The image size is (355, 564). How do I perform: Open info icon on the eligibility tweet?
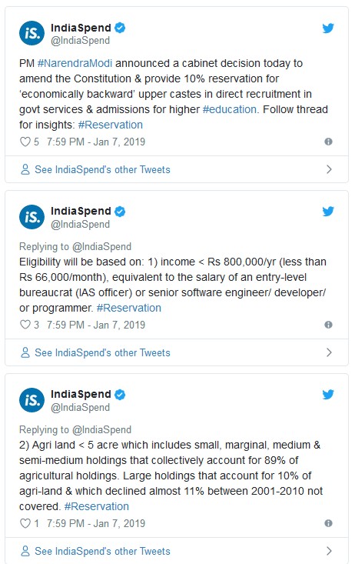328,325
